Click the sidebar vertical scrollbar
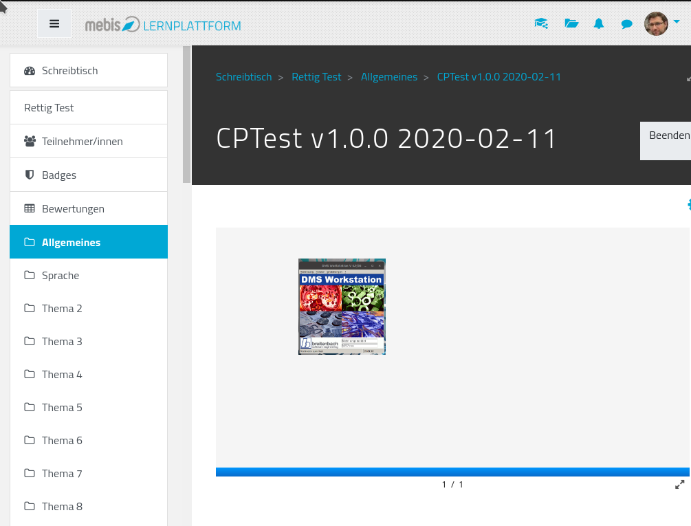This screenshot has height=526, width=691. (186, 115)
